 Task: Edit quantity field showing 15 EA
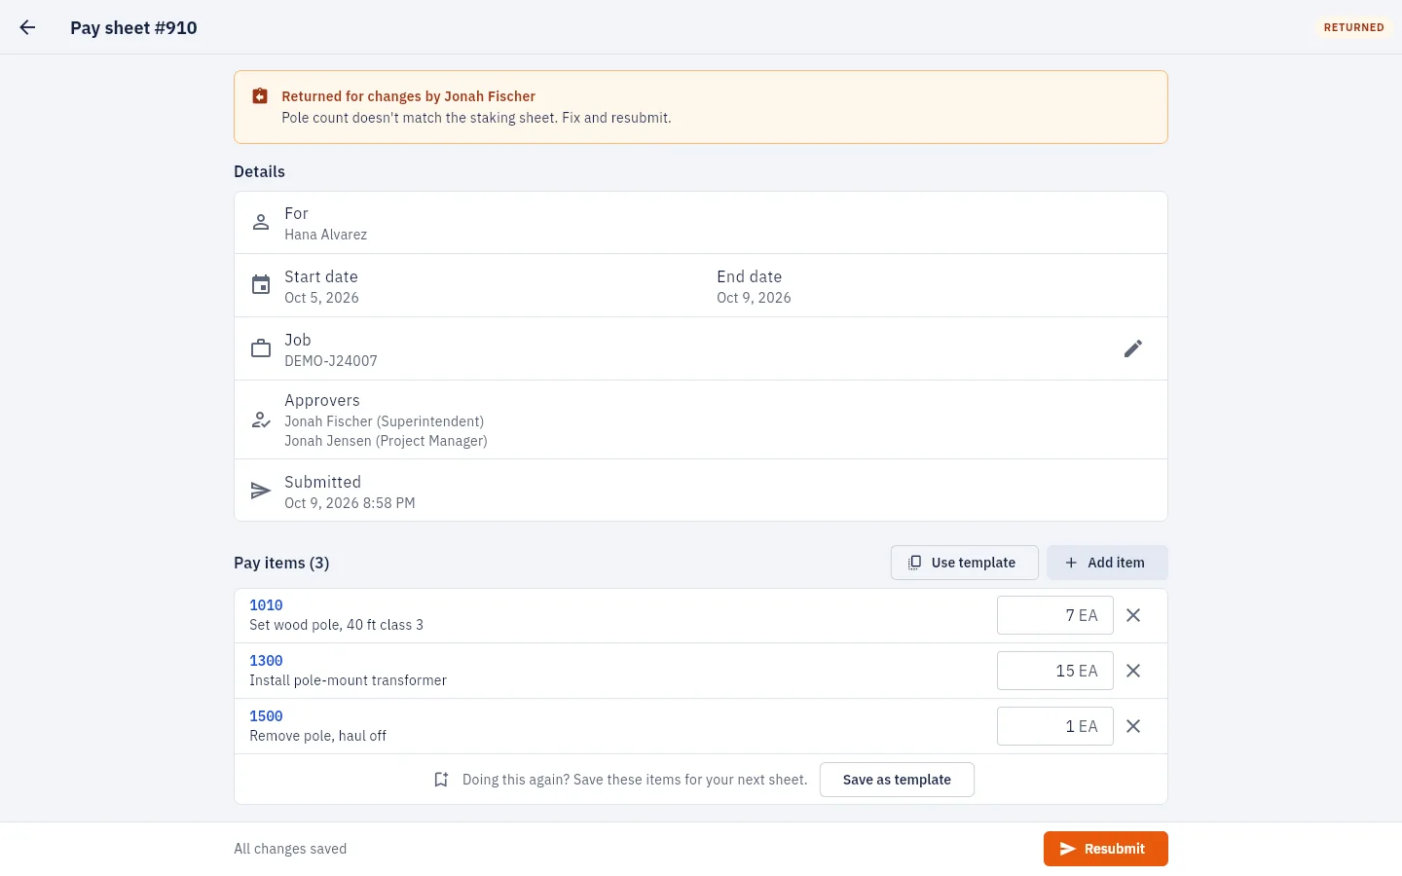tap(1054, 671)
